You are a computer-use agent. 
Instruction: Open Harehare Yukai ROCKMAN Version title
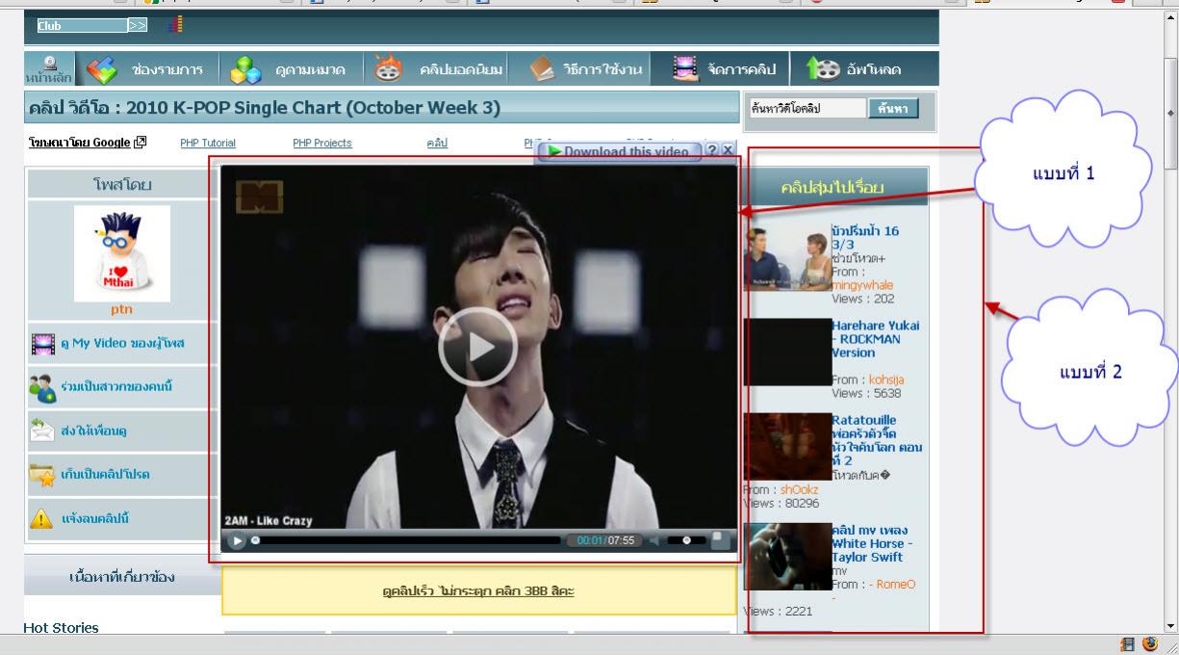875,339
